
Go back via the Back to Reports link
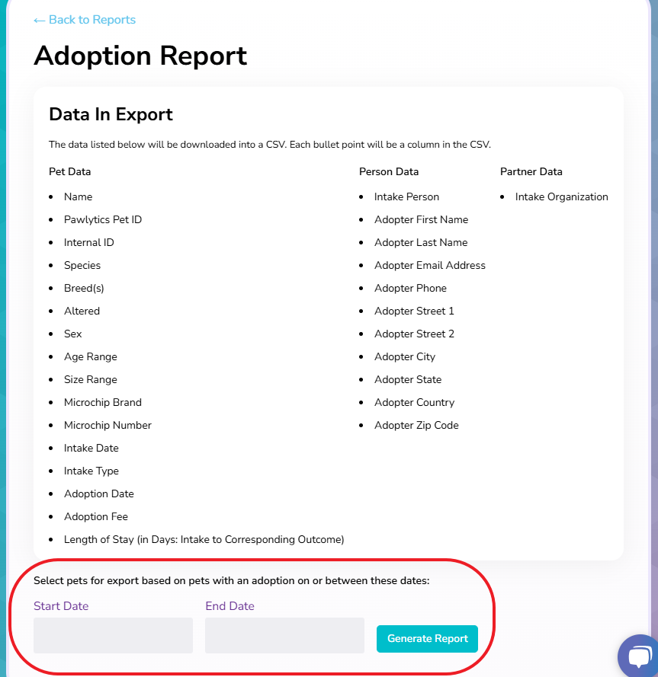point(85,20)
